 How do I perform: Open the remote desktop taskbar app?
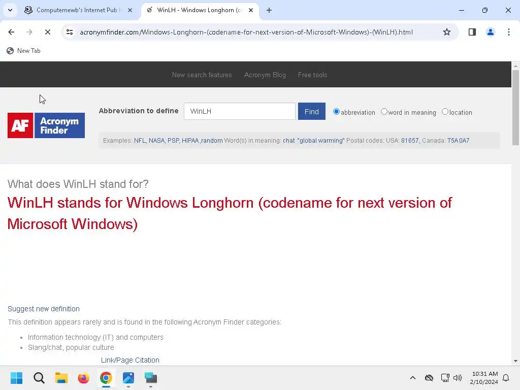(150, 378)
